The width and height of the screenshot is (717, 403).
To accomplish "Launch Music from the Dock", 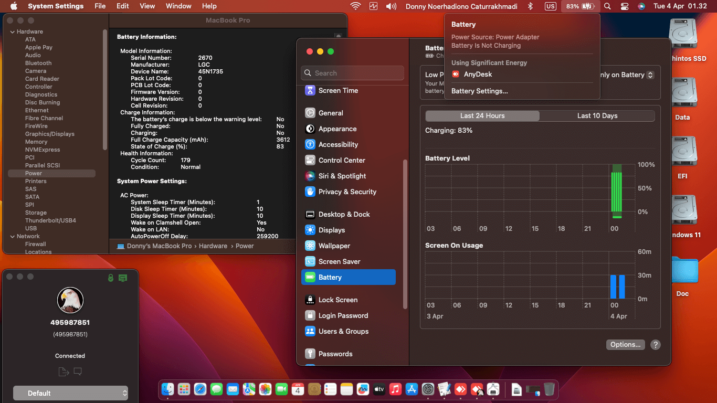I will pyautogui.click(x=395, y=389).
